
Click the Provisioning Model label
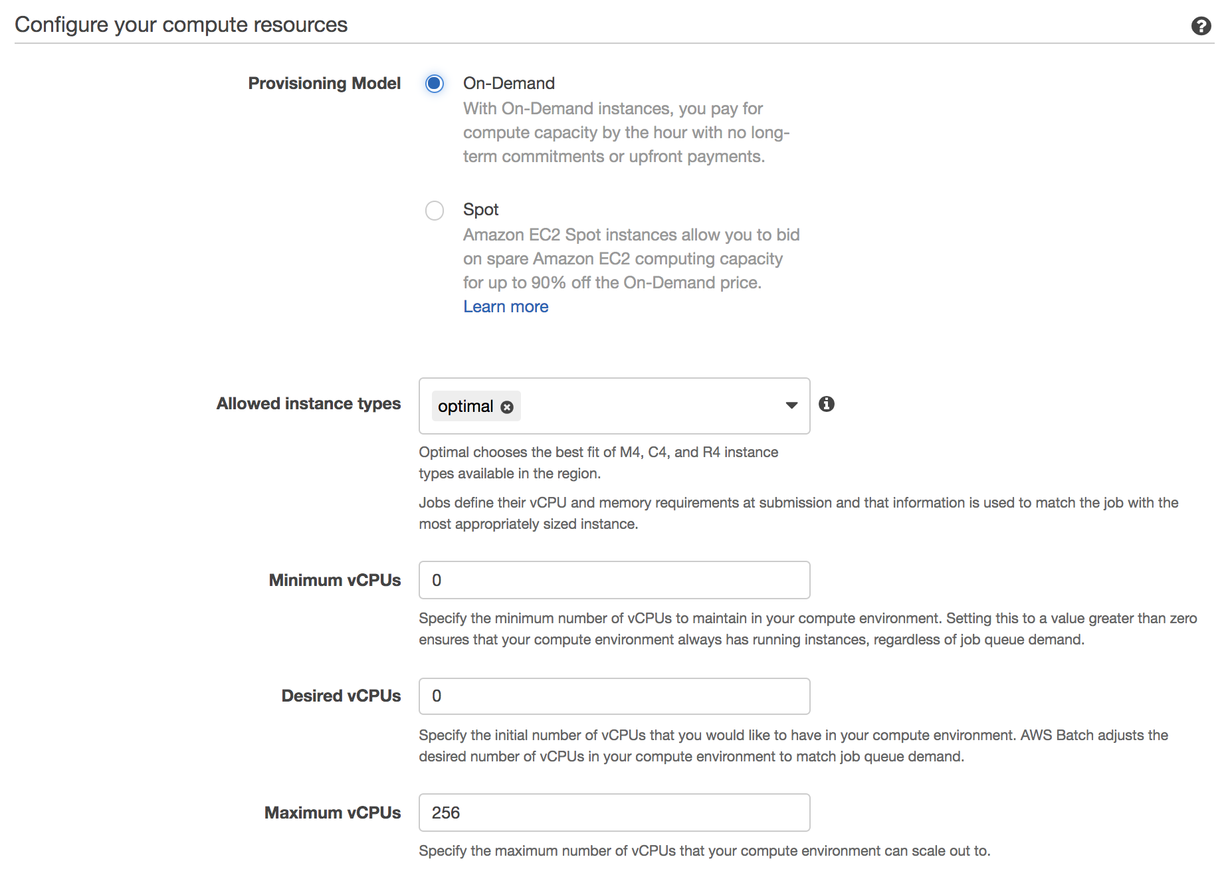[x=324, y=83]
